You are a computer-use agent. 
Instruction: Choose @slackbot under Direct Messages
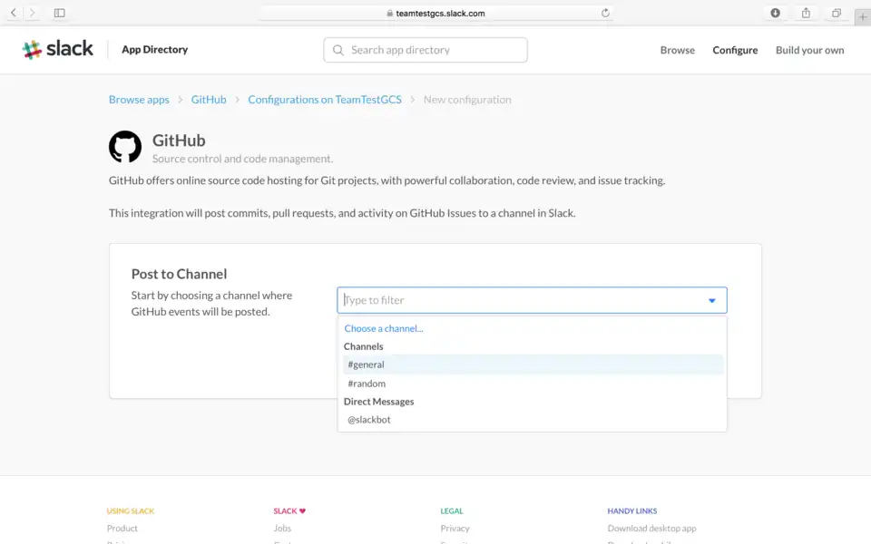(369, 420)
